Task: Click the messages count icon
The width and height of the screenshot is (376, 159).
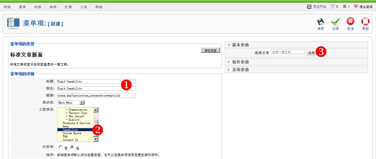Action: [x=333, y=7]
